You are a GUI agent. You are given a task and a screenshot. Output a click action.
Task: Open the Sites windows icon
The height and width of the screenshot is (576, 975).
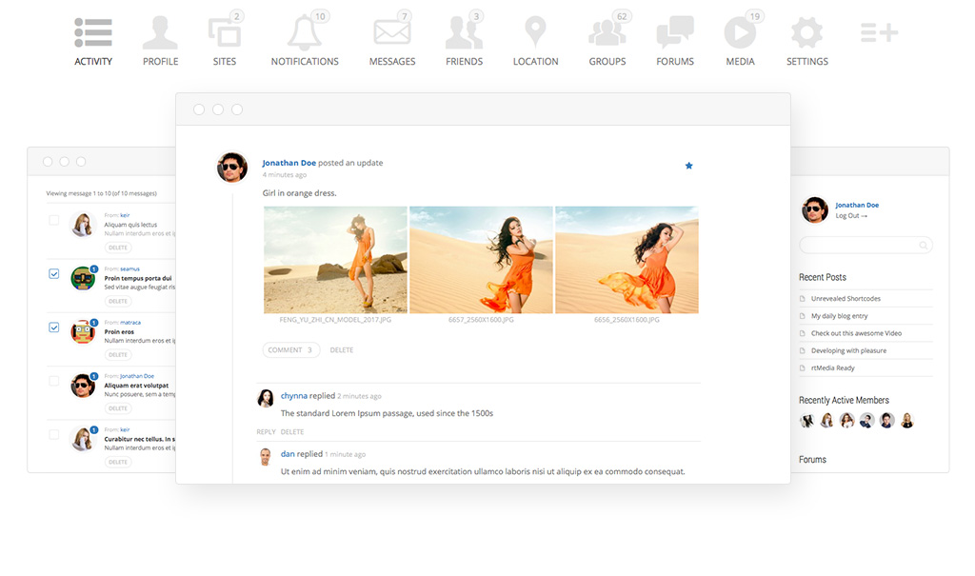pos(225,33)
